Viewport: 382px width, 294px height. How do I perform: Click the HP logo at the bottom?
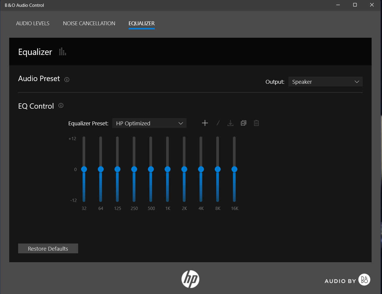click(x=190, y=279)
